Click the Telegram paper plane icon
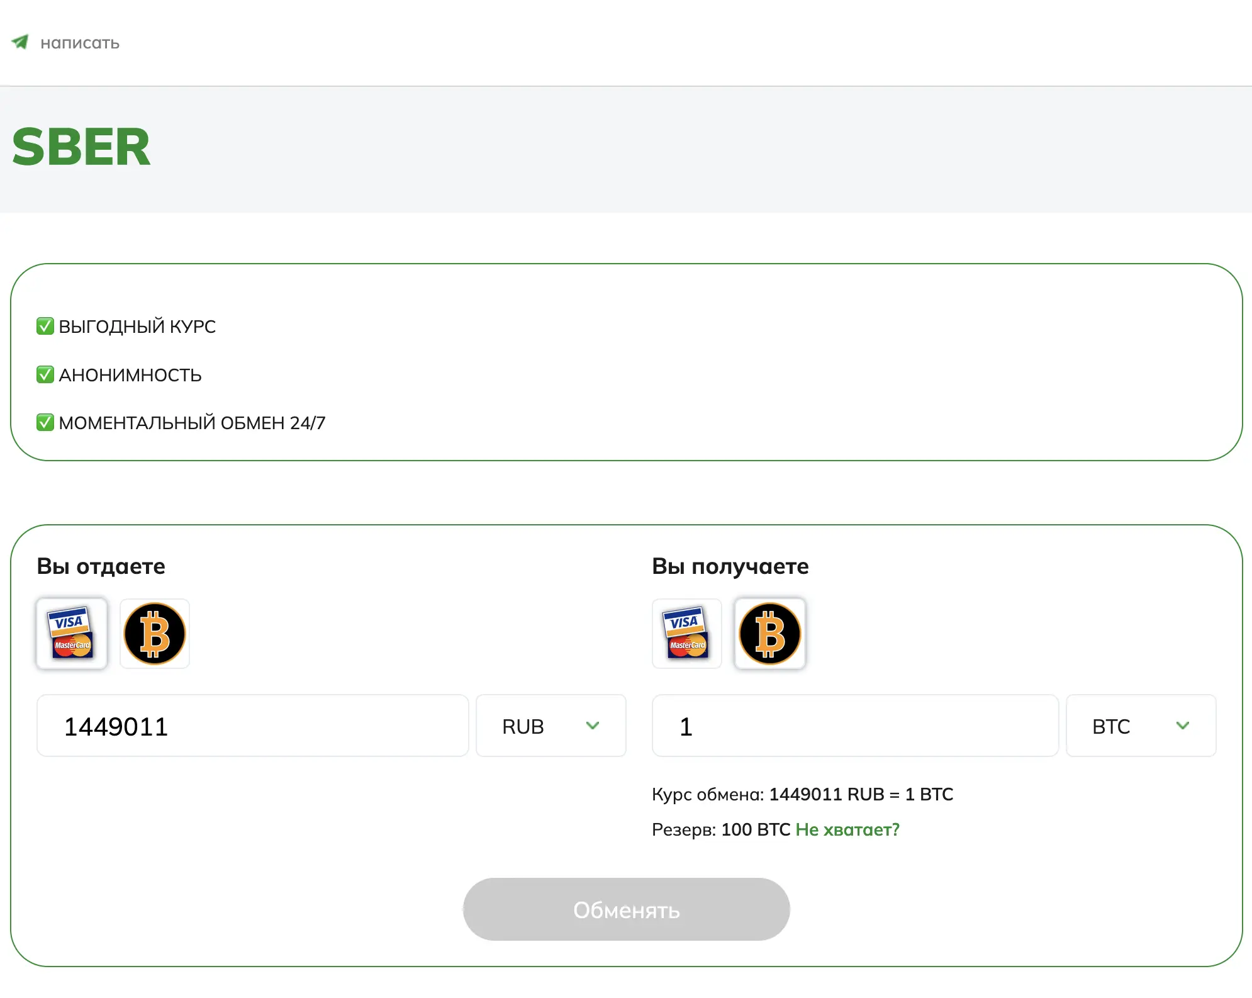This screenshot has width=1252, height=998. (20, 42)
